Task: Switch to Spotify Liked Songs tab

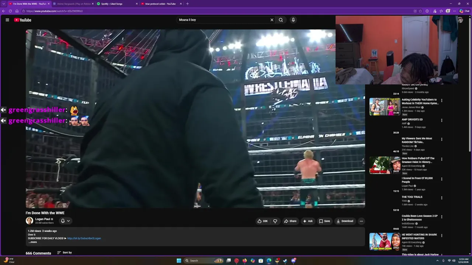Action: click(117, 4)
